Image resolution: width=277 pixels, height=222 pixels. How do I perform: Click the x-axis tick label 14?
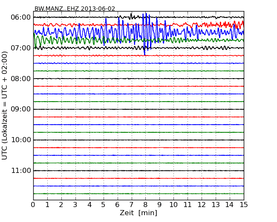230,205
